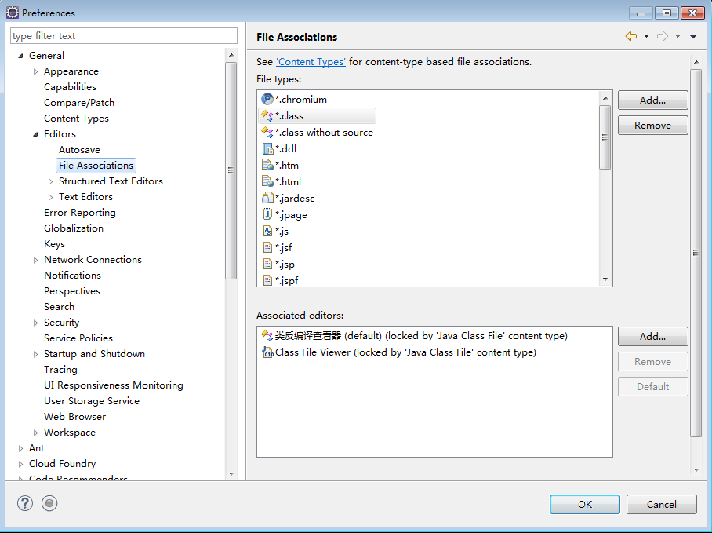Select Capabilities in the tree
The height and width of the screenshot is (533, 712).
coord(70,87)
